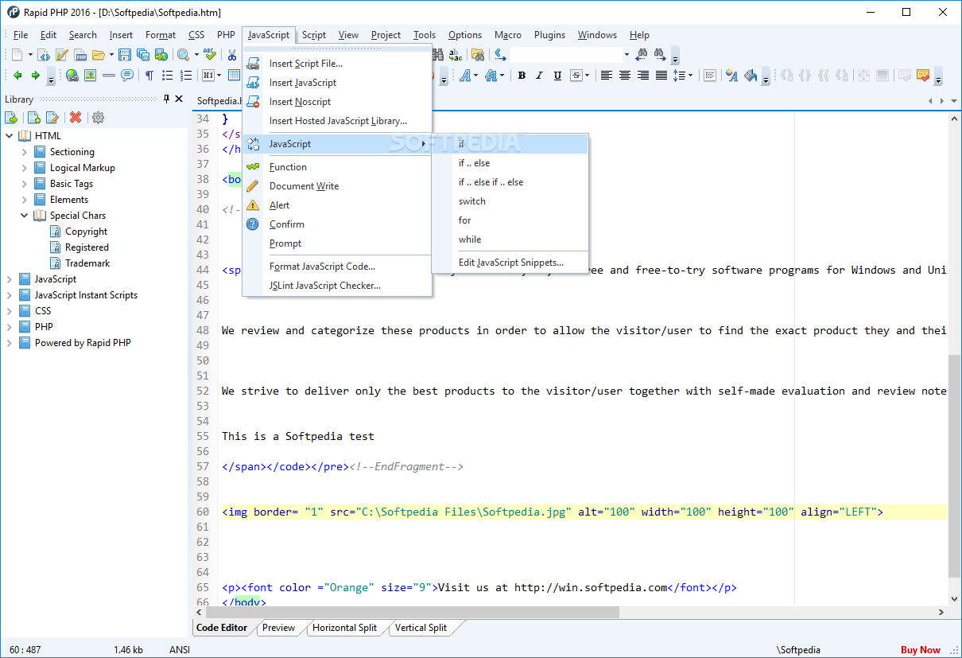Screen dimensions: 962x658
Task: Click the CSS checker icon with red check
Action: click(x=923, y=76)
